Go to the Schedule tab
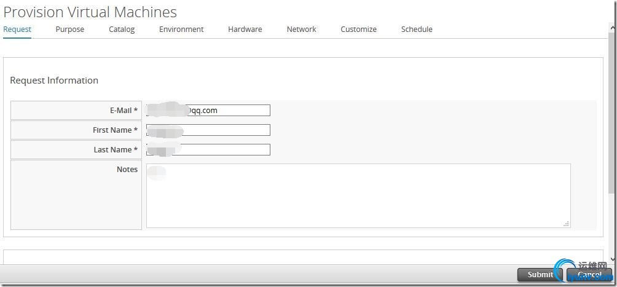 (417, 29)
